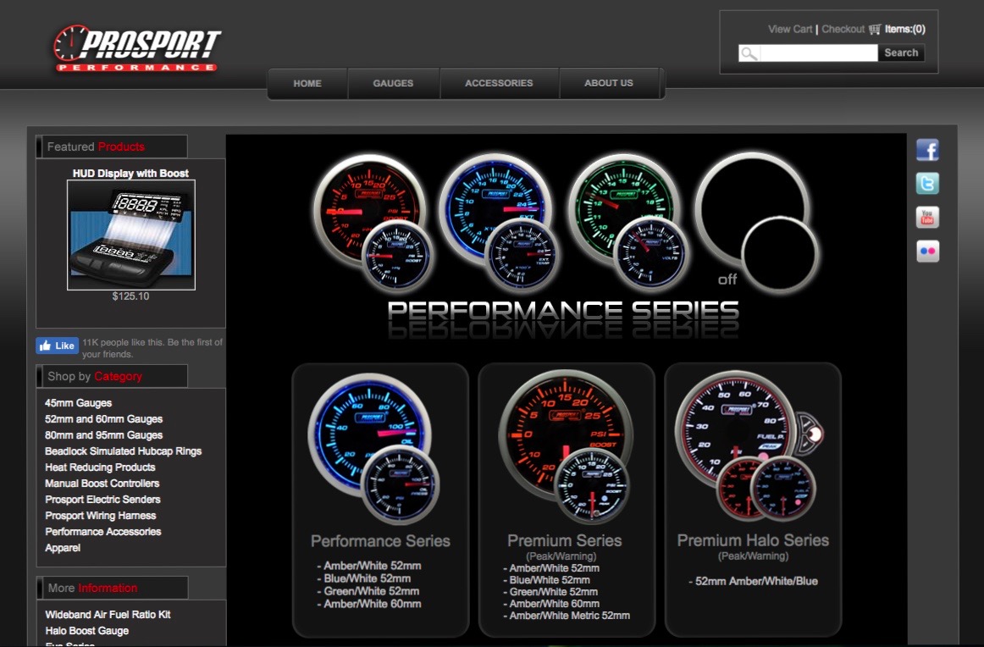Open the HUD Display with Boost title link
The image size is (984, 647).
point(130,174)
